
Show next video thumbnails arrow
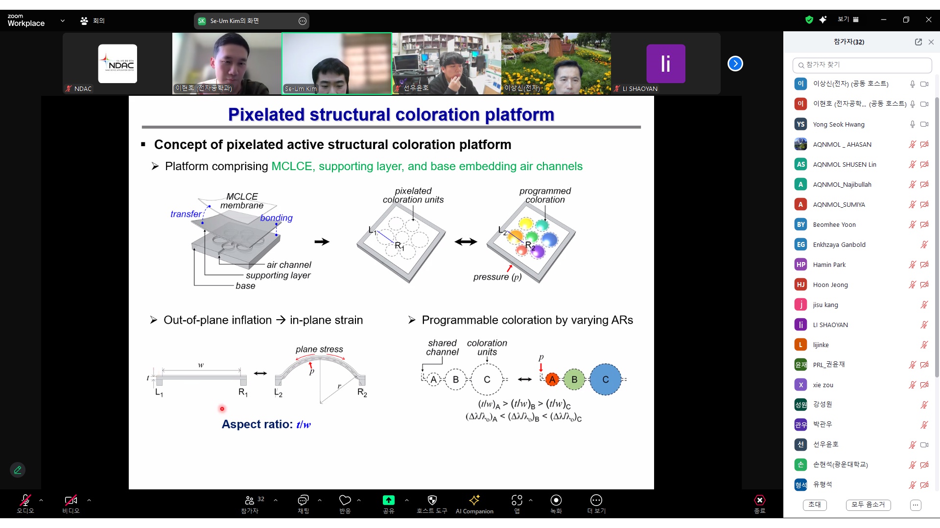click(735, 64)
